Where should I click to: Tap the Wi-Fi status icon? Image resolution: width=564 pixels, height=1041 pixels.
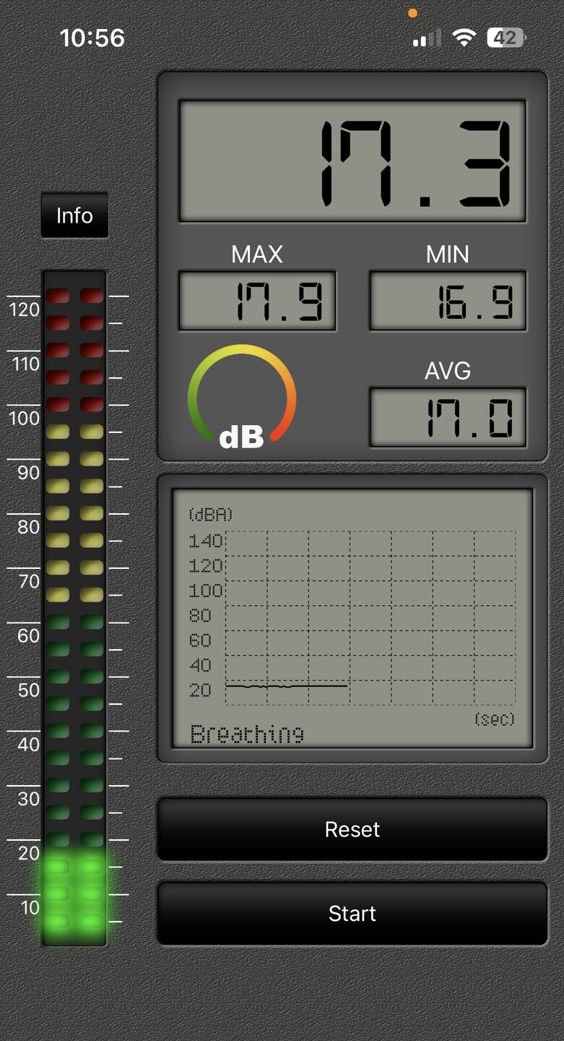(x=464, y=38)
